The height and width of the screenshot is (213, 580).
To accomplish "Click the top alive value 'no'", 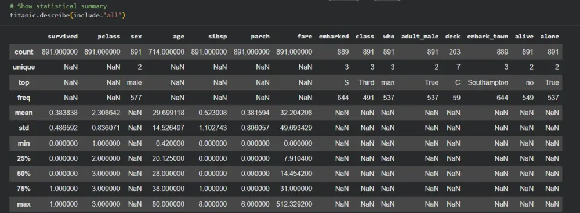I will (x=530, y=82).
